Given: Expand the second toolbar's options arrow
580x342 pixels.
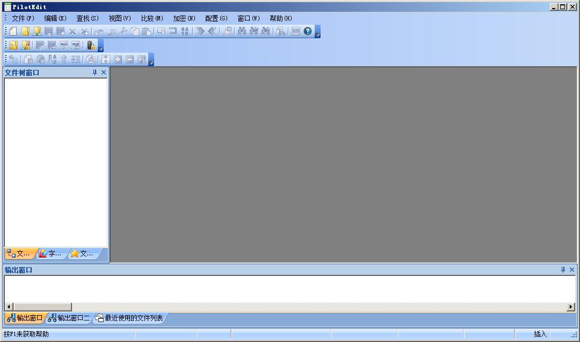Looking at the screenshot, I should coord(100,45).
